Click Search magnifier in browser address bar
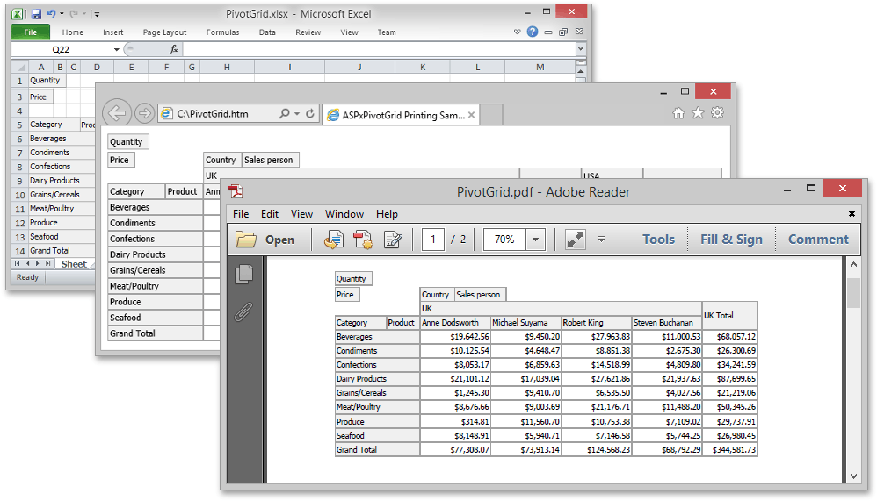Viewport: 877px width, 501px height. coord(285,113)
